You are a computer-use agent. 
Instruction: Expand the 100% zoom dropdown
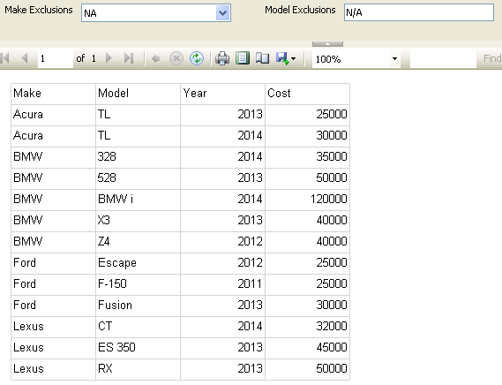click(394, 58)
